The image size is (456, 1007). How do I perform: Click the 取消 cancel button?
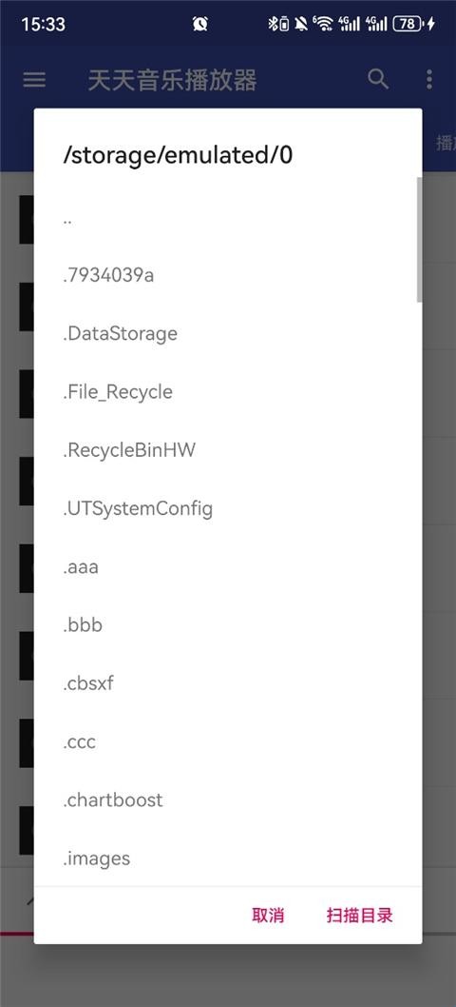coord(268,916)
